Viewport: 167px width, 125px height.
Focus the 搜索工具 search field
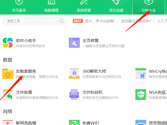click(x=35, y=21)
